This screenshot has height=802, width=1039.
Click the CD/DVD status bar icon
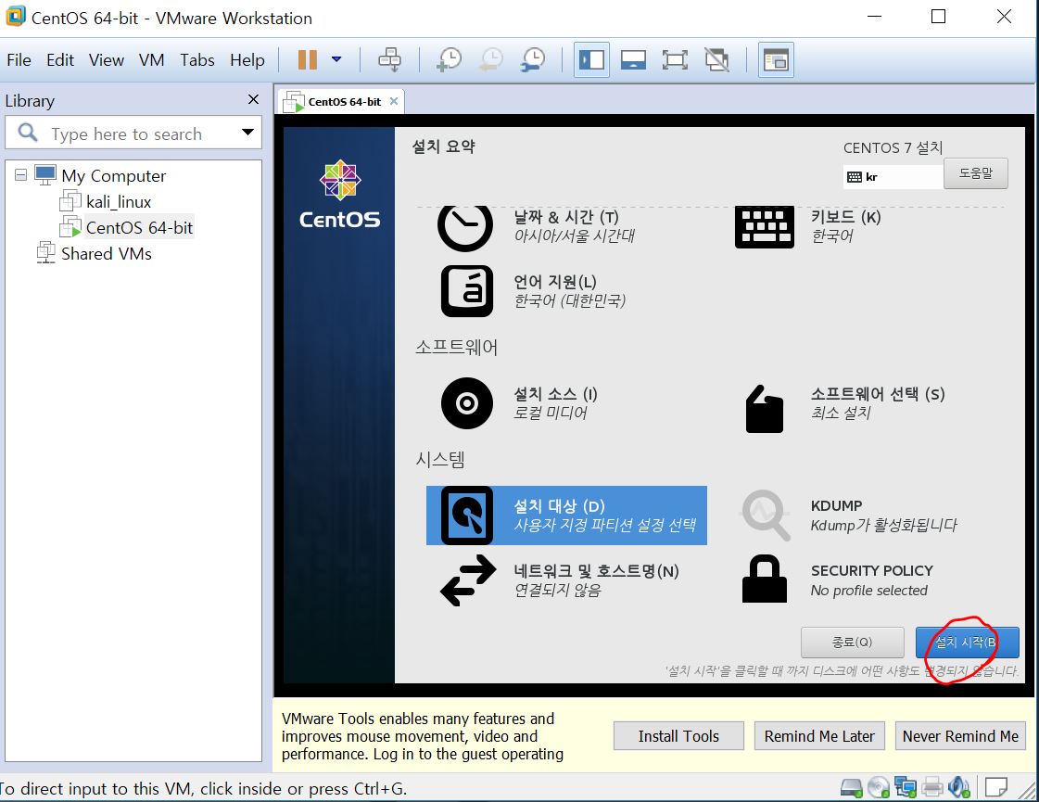[x=879, y=787]
